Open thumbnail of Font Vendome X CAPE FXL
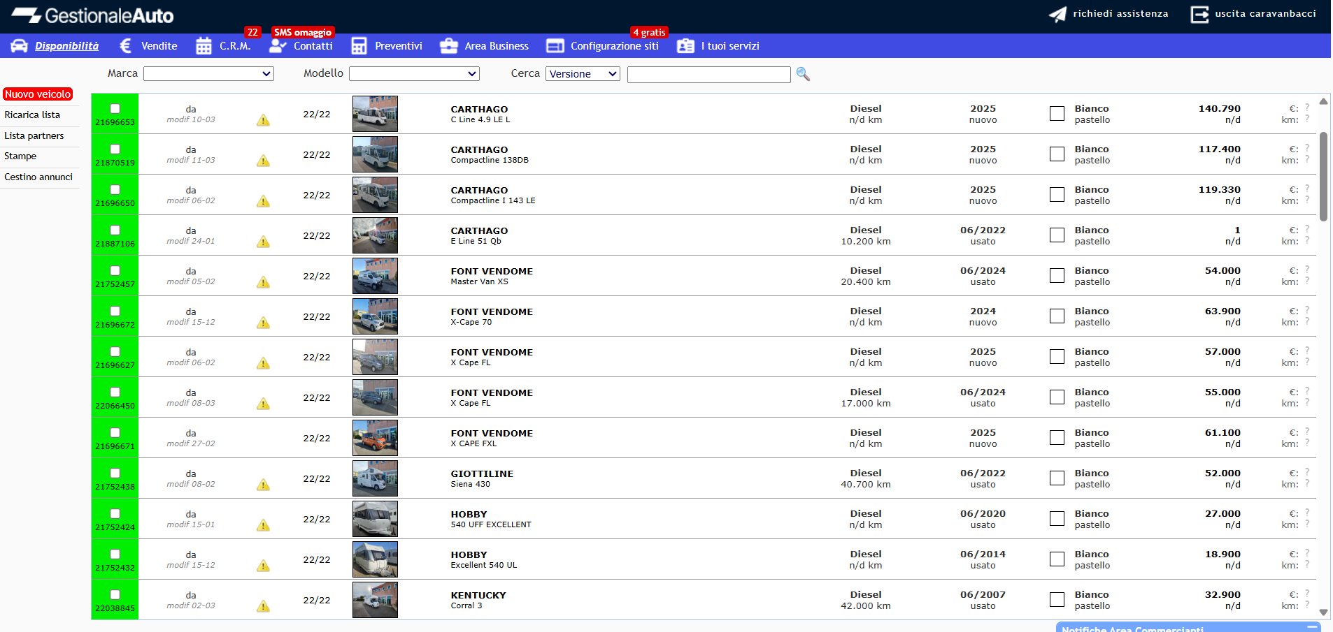The image size is (1333, 632). (x=375, y=437)
